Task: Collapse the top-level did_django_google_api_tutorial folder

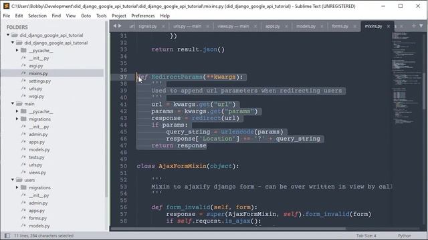Action: pos(8,35)
